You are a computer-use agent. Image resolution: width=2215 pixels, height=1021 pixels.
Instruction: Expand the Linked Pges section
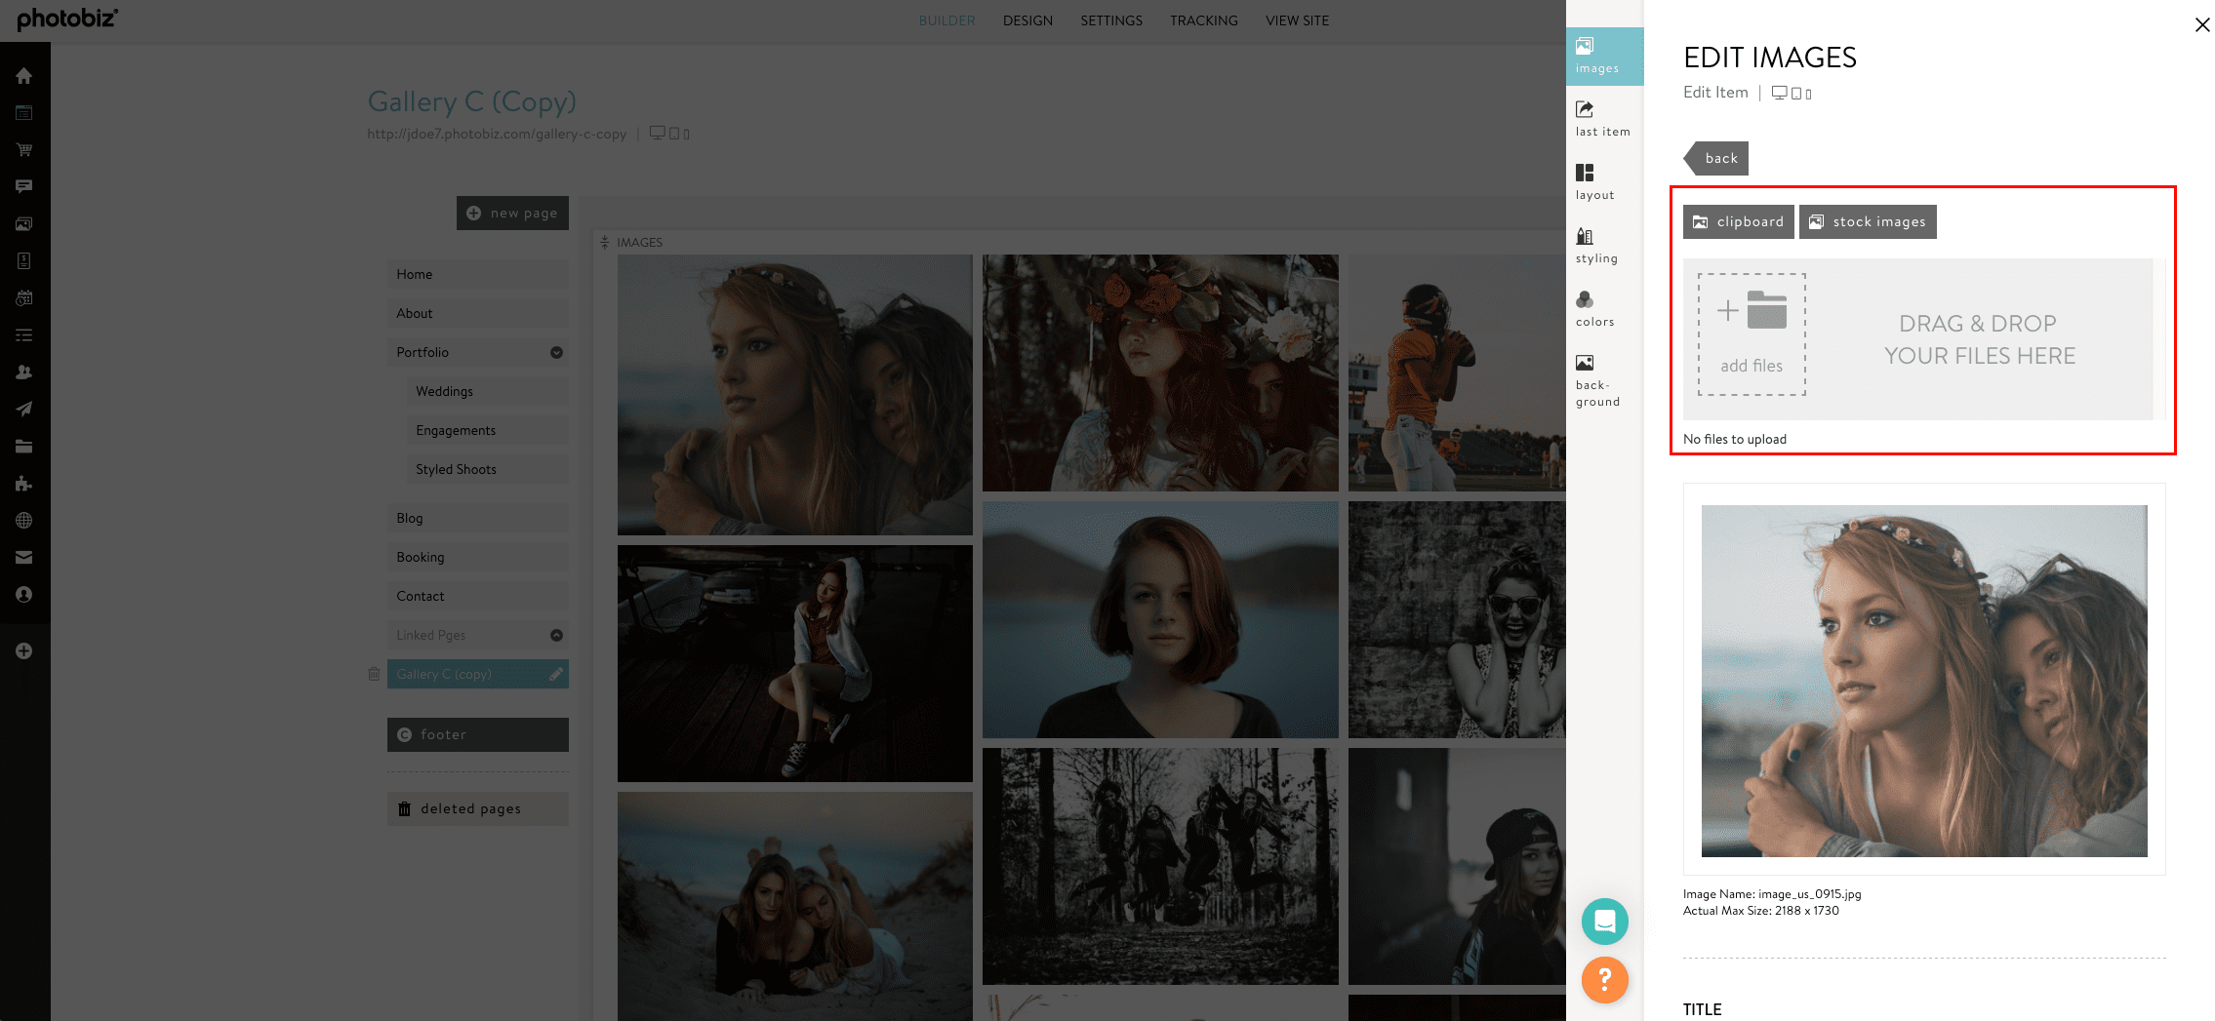555,635
